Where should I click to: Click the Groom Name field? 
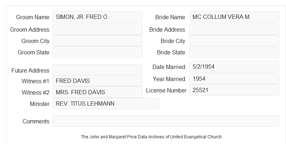pyautogui.click(x=97, y=17)
